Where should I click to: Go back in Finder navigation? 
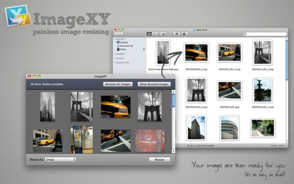point(117,34)
